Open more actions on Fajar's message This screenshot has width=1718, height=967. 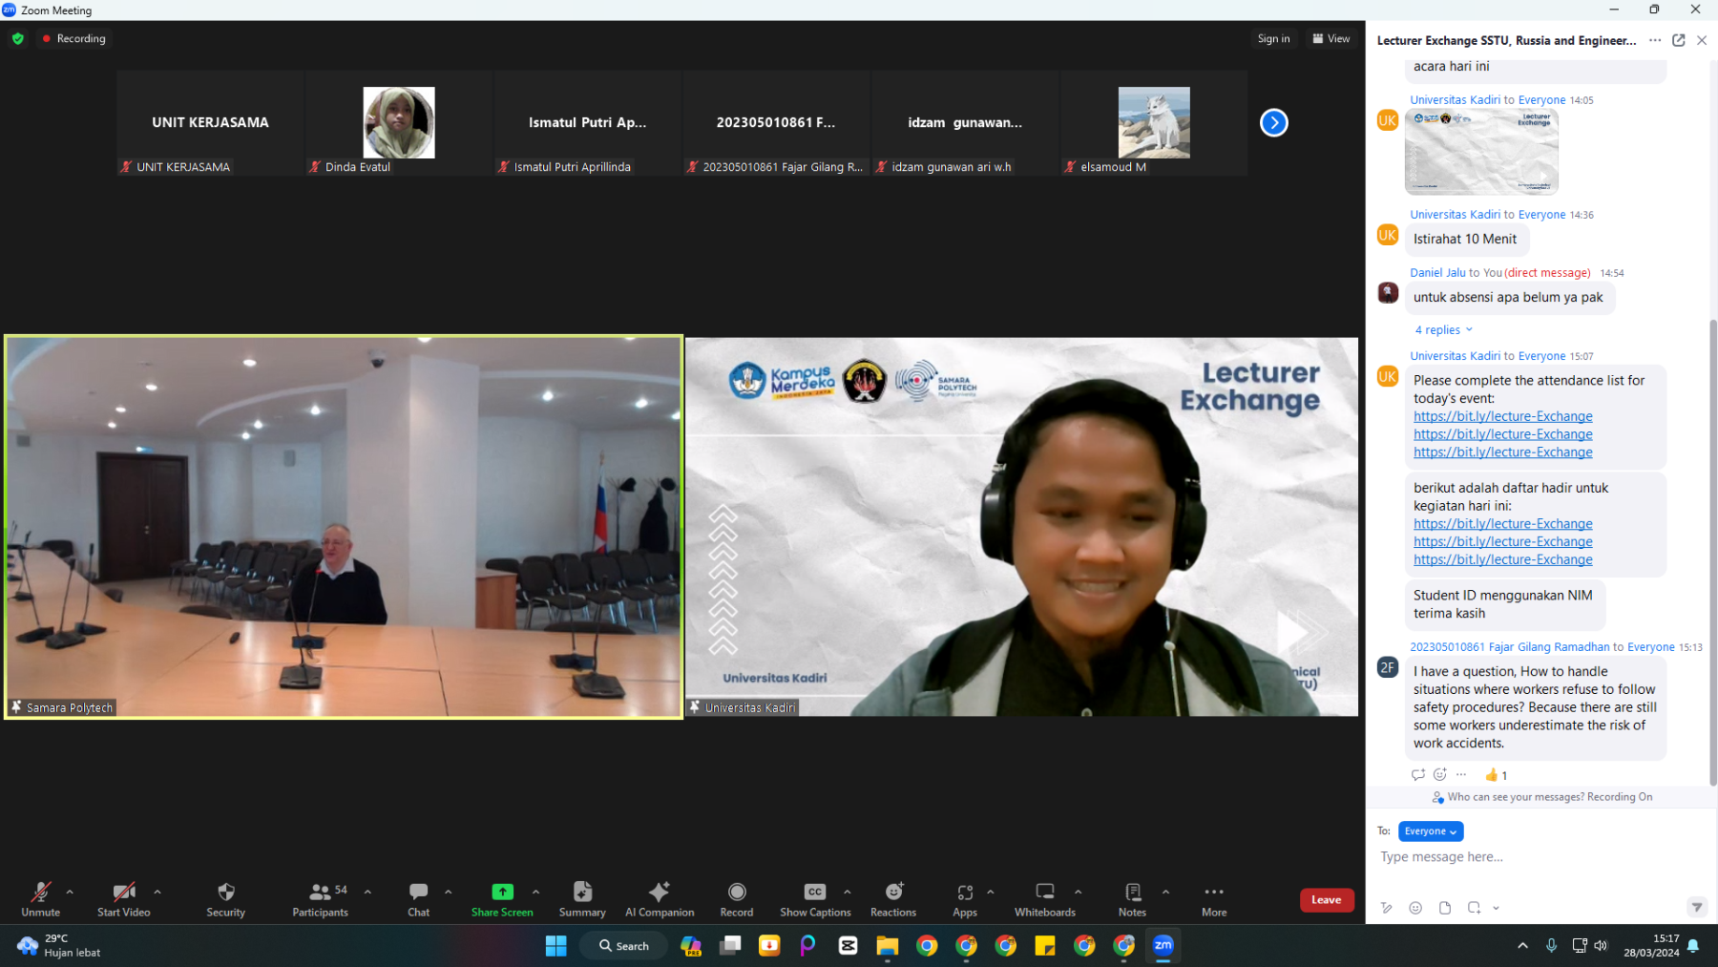coord(1461,774)
